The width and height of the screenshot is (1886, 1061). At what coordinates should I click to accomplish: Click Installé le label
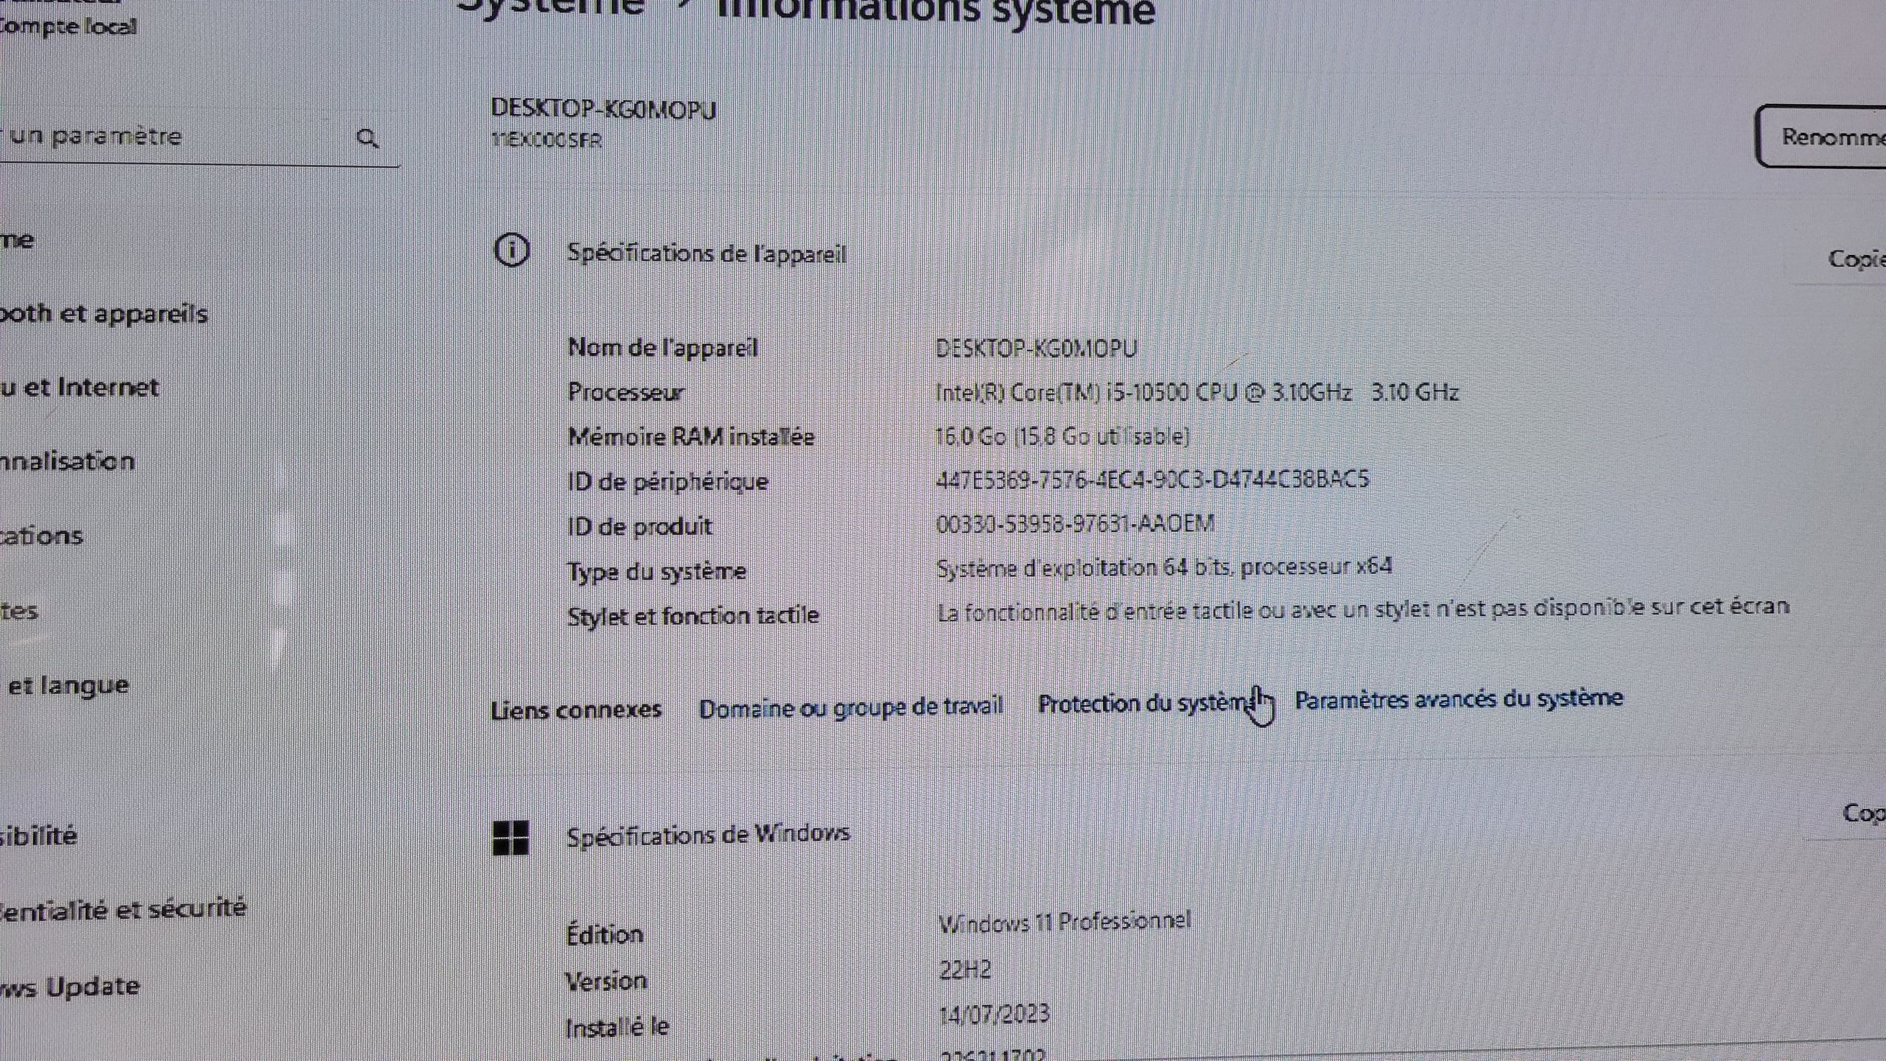tap(617, 1027)
